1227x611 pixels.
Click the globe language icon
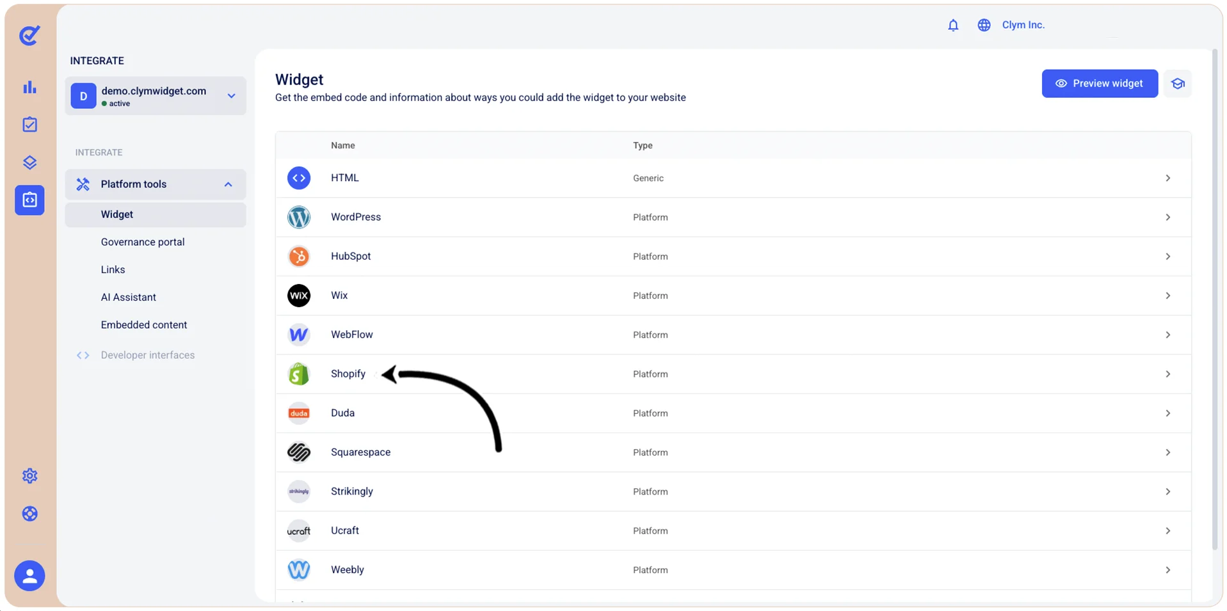[984, 25]
